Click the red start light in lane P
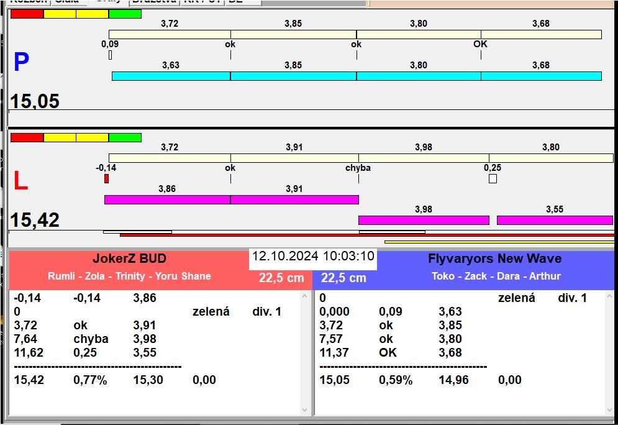 [27, 14]
